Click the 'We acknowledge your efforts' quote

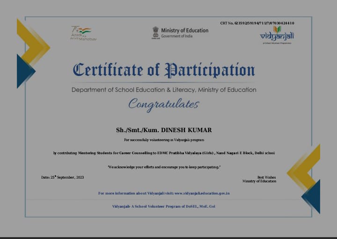pyautogui.click(x=164, y=167)
